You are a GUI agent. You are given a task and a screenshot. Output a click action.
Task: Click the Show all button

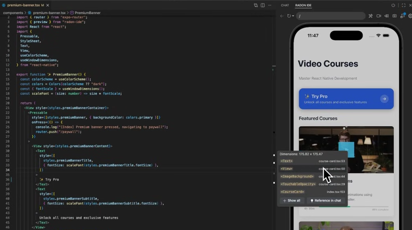click(292, 201)
